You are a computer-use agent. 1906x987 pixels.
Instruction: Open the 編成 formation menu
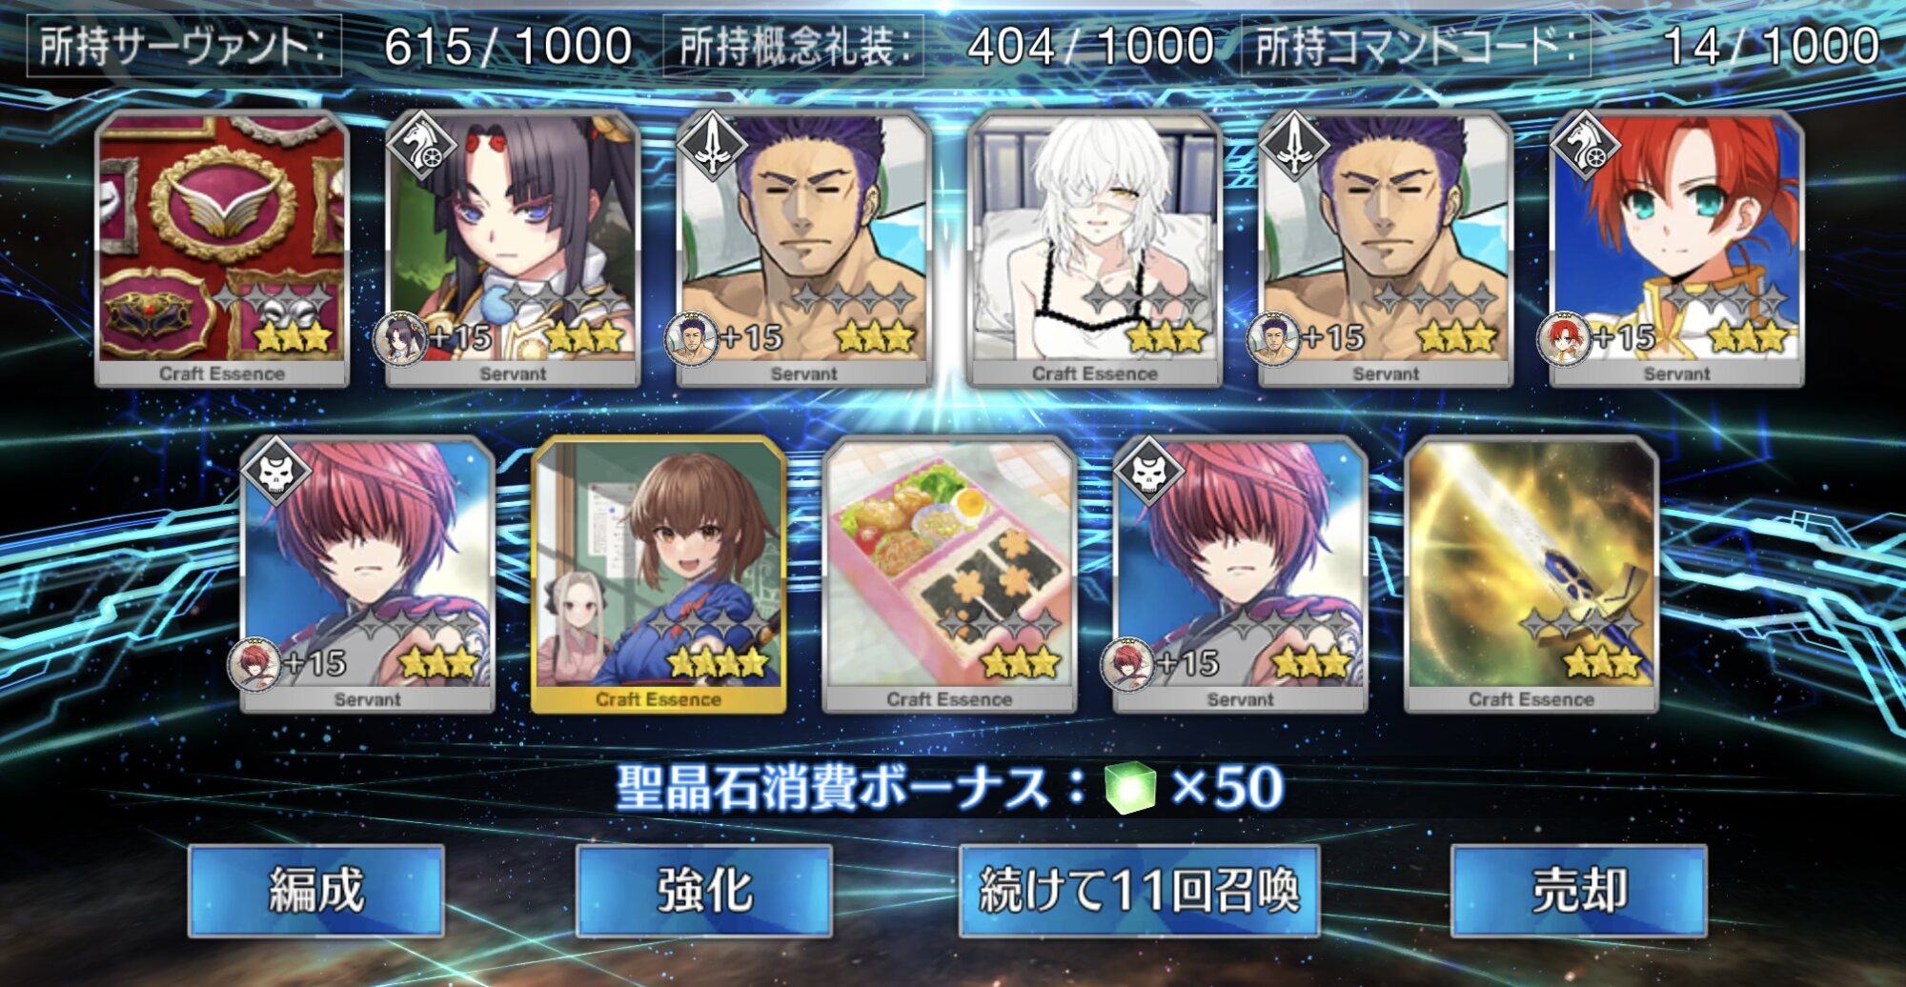pyautogui.click(x=316, y=891)
